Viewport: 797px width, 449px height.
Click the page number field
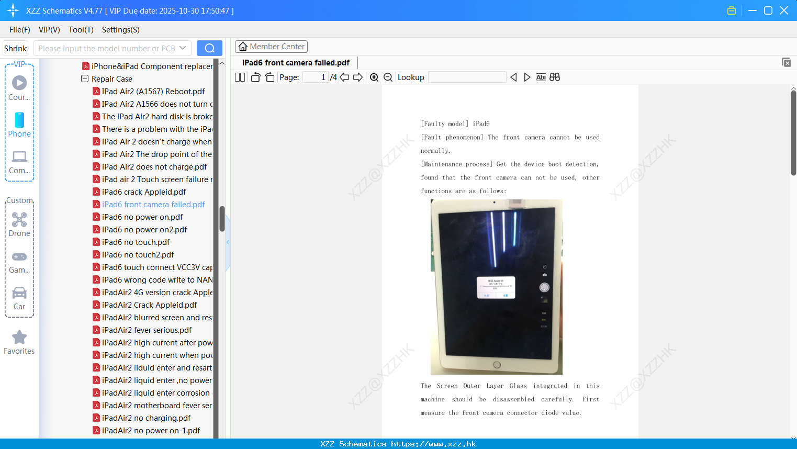pyautogui.click(x=315, y=77)
